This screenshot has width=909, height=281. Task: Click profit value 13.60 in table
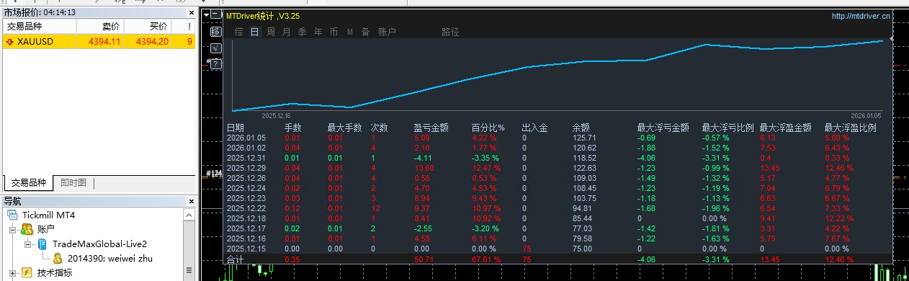(424, 168)
